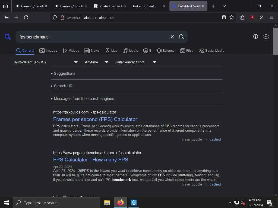Click Firefox icon in taskbar
278x208 pixels.
point(120,203)
